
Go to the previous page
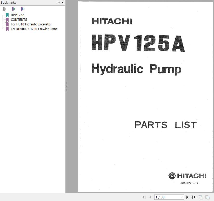click(150, 197)
